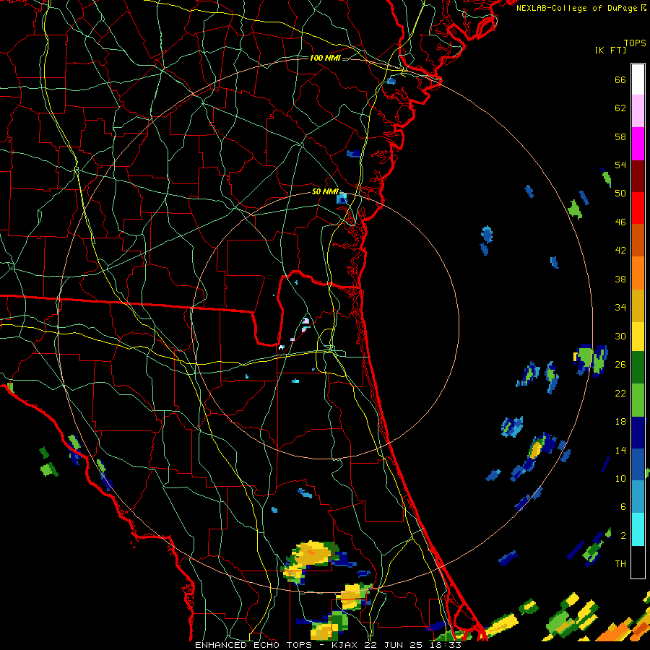Click the ENHANCED ECHO TOPS KJAX caption
Screen dimensions: 650x650
pos(328,645)
